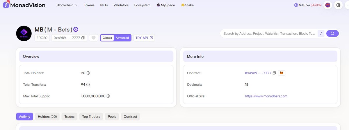Open MySpace from the top bar
Screen dimensions: 349x130
tap(166, 5)
